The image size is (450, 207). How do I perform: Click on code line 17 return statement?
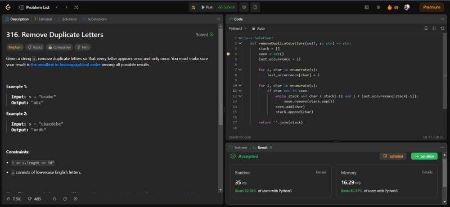pyautogui.click(x=281, y=122)
